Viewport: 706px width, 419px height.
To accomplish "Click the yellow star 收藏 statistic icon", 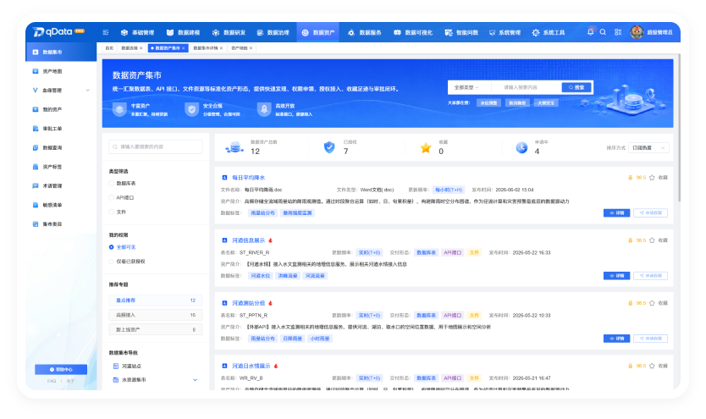I will pos(426,147).
